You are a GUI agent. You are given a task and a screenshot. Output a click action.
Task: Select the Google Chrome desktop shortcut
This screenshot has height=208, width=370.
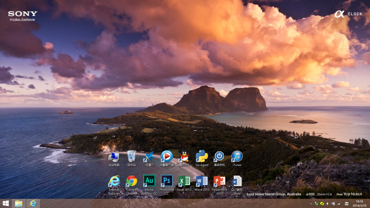131,185
